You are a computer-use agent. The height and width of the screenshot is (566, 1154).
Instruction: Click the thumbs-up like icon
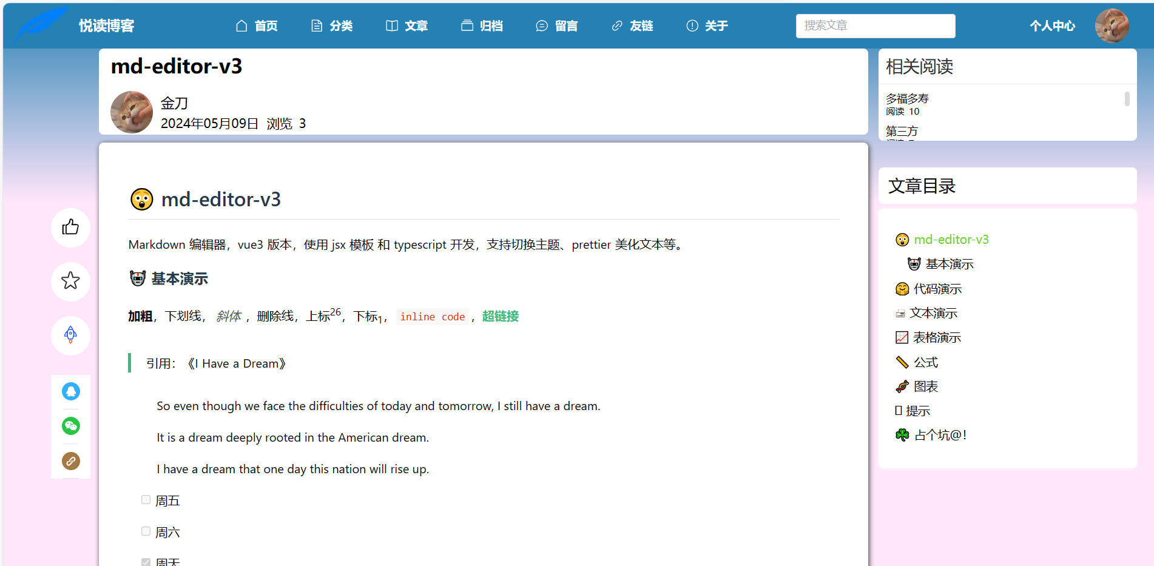tap(70, 227)
